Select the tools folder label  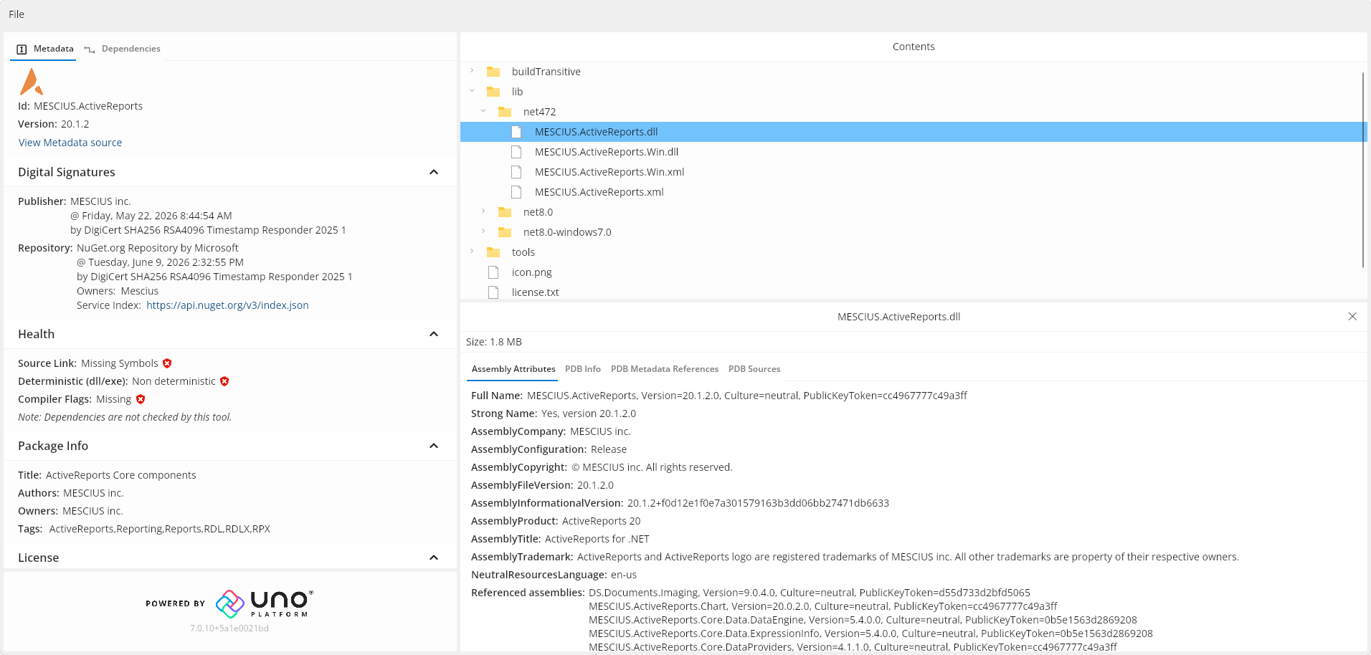[x=523, y=252]
